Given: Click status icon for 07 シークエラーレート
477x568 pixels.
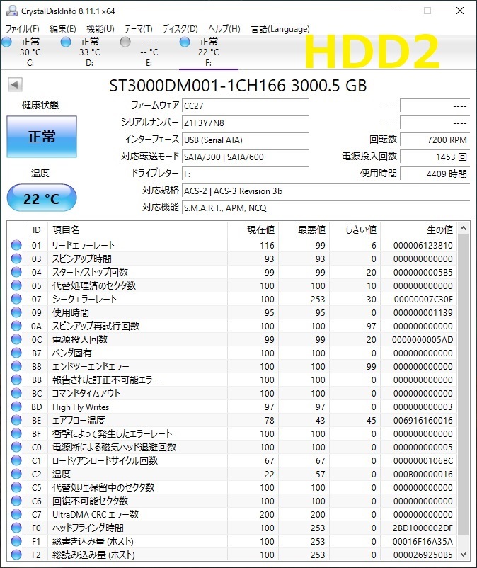Looking at the screenshot, I should (x=16, y=299).
